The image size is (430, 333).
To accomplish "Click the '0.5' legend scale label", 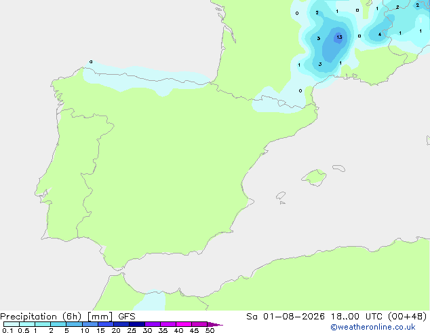I will (24, 330).
